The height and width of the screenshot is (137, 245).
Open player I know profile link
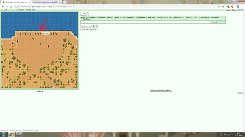click(187, 17)
